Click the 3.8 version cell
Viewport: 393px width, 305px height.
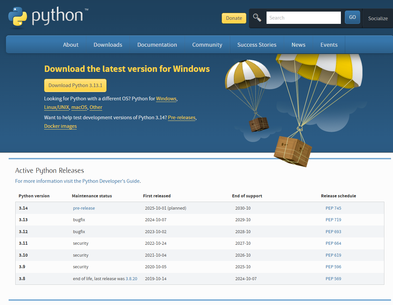click(22, 279)
